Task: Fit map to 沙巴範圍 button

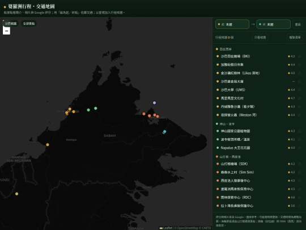Action: [x=11, y=23]
